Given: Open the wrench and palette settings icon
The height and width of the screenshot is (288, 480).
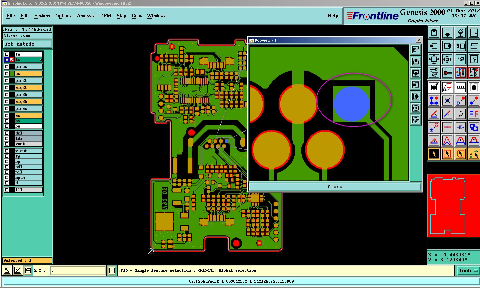Looking at the screenshot, I should 434,73.
